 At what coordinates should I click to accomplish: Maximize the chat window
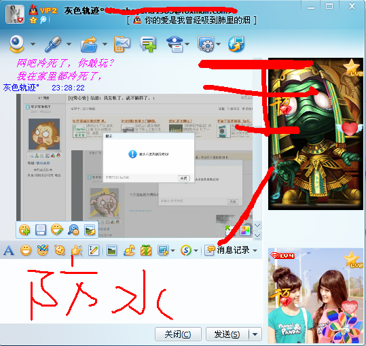[x=329, y=6]
